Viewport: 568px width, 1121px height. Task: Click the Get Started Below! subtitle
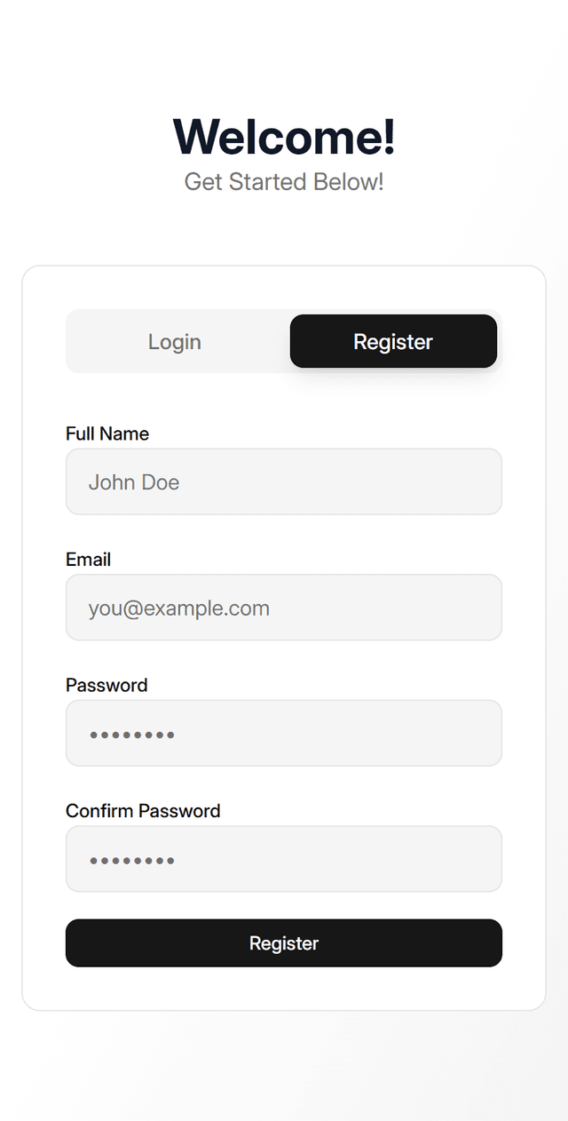[x=284, y=182]
